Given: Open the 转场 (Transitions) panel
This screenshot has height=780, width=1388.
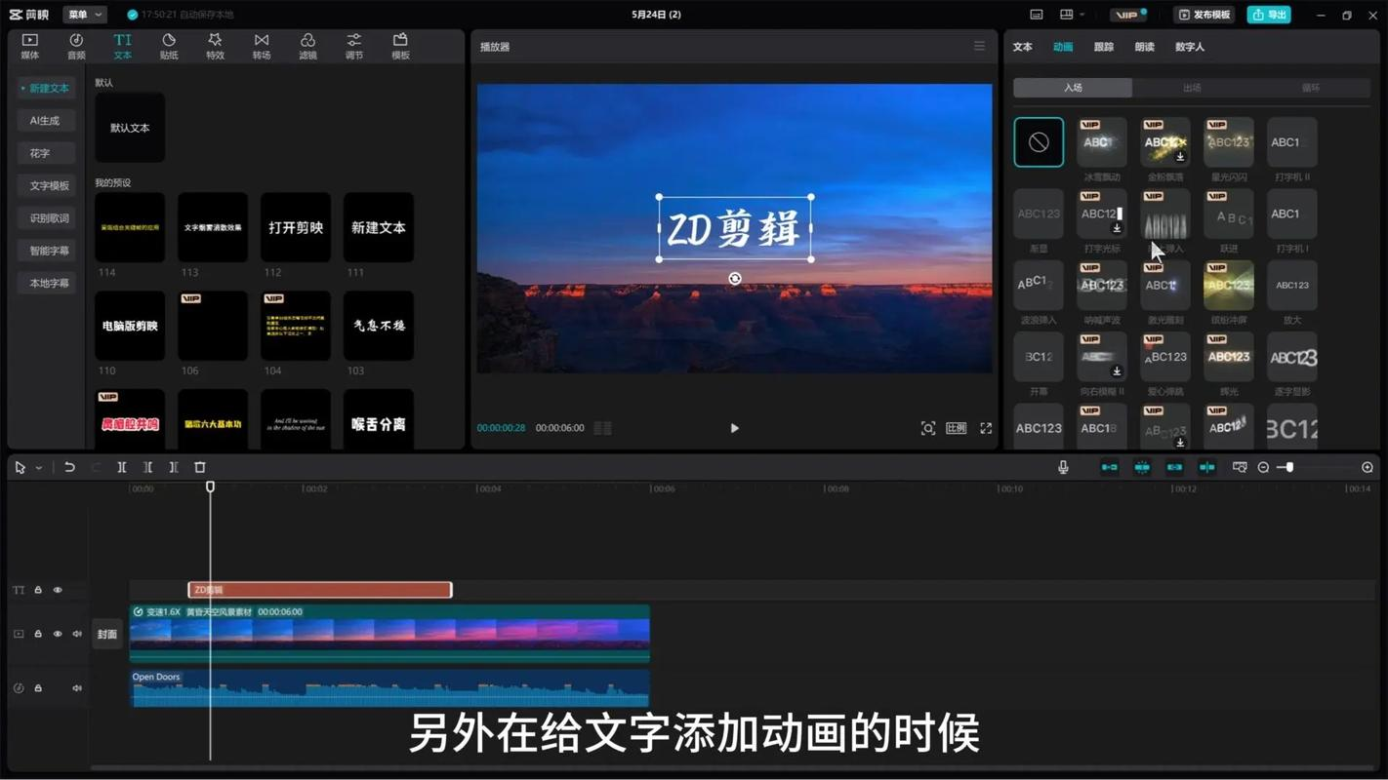Looking at the screenshot, I should tap(261, 46).
